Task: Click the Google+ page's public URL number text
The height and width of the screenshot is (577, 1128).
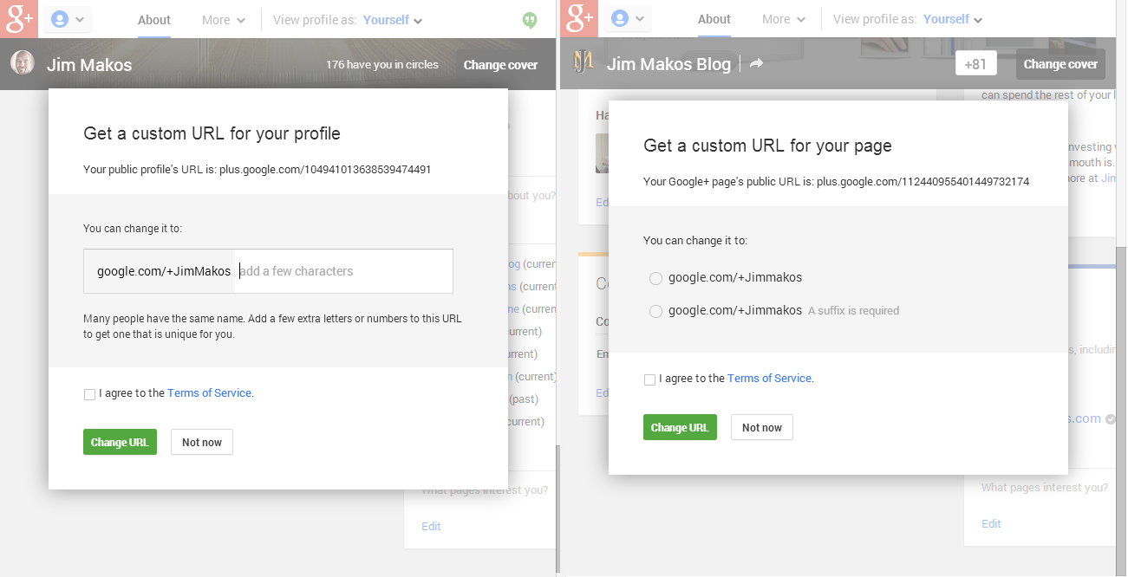Action: pyautogui.click(x=923, y=182)
